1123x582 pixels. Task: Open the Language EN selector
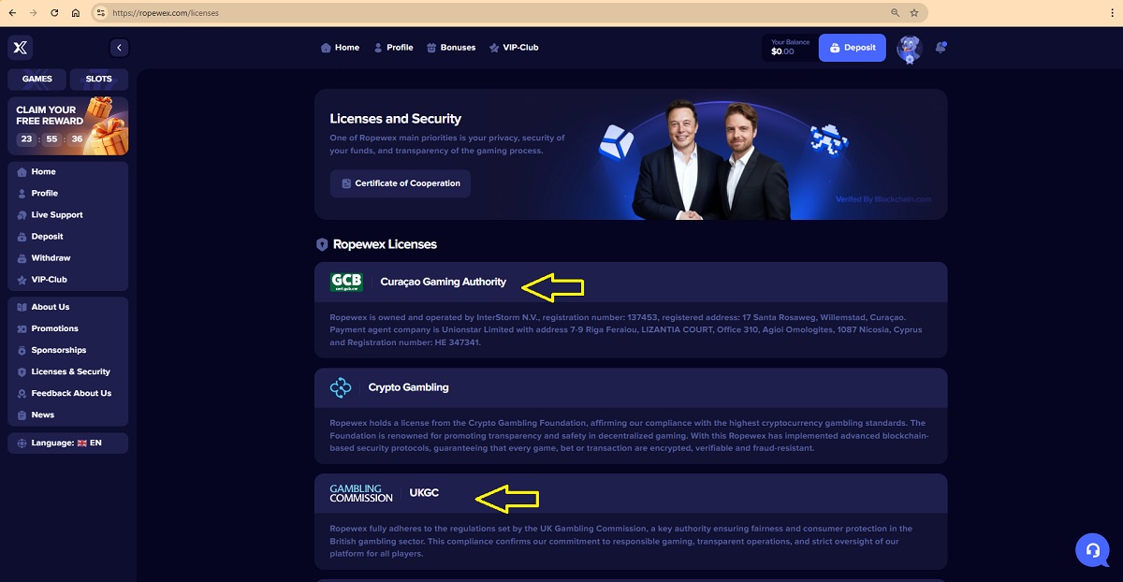(x=67, y=443)
